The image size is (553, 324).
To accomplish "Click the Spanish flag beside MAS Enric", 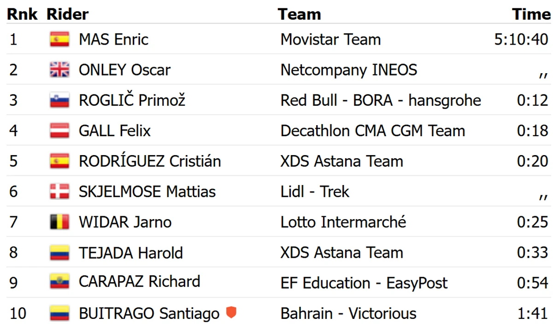I will point(59,40).
